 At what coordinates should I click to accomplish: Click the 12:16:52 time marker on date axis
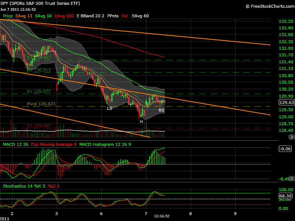[162, 216]
